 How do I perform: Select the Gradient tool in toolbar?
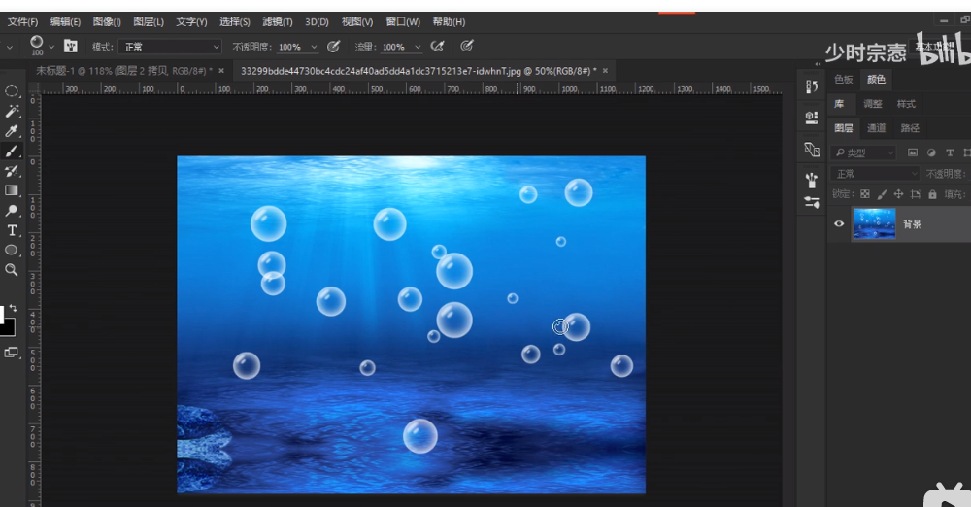13,190
